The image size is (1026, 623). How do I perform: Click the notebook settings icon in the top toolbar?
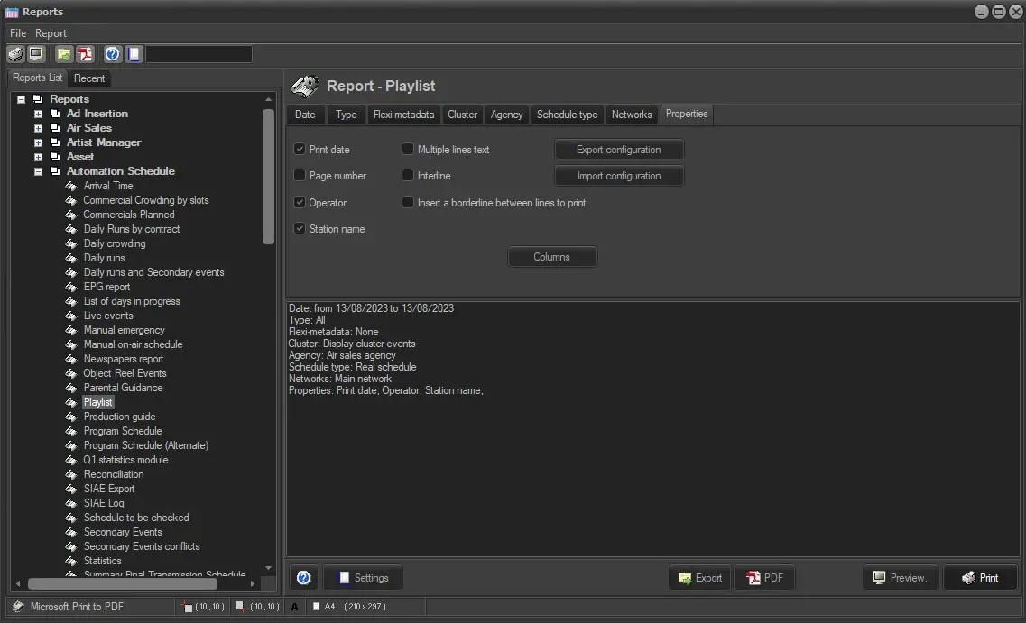[134, 54]
